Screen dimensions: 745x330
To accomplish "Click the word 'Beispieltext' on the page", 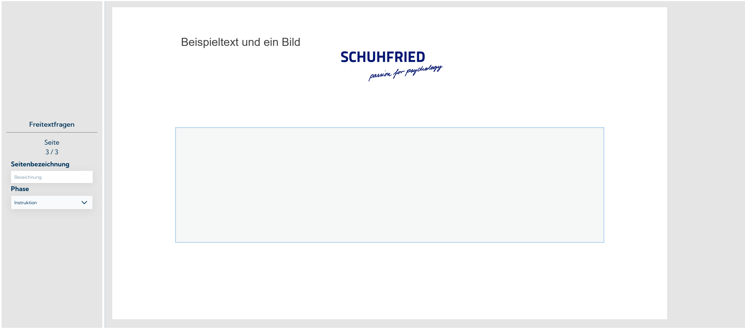I will click(x=210, y=42).
